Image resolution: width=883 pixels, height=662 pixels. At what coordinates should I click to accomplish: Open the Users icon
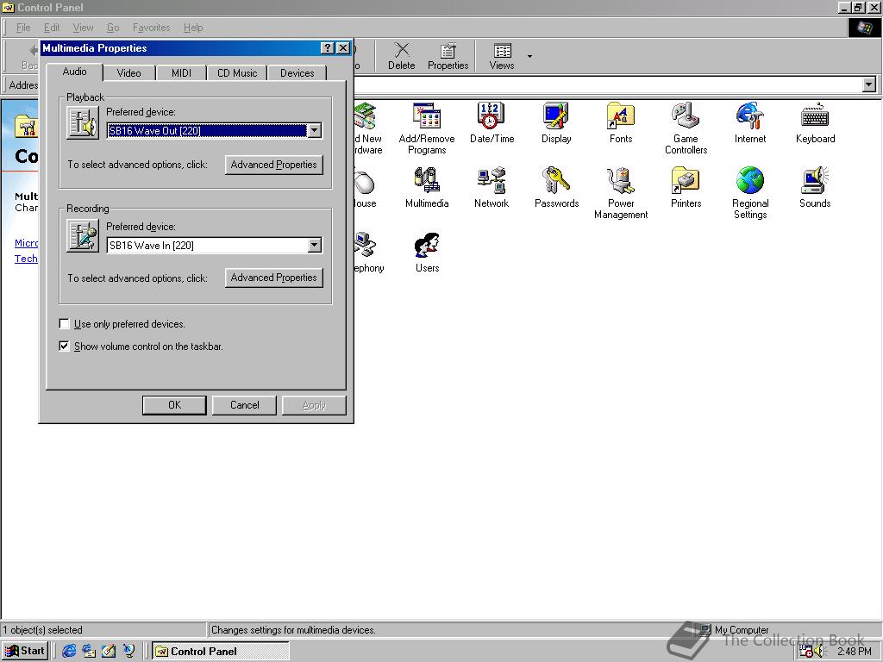coord(427,253)
